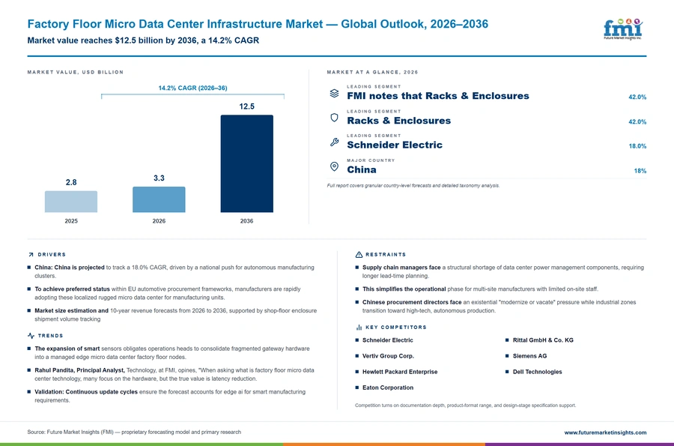This screenshot has height=446, width=674.
Task: Click the FMI logo
Action: tap(623, 29)
